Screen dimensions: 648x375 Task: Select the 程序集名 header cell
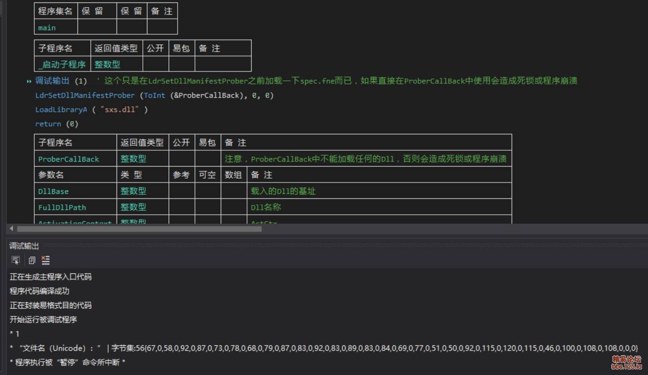[56, 11]
